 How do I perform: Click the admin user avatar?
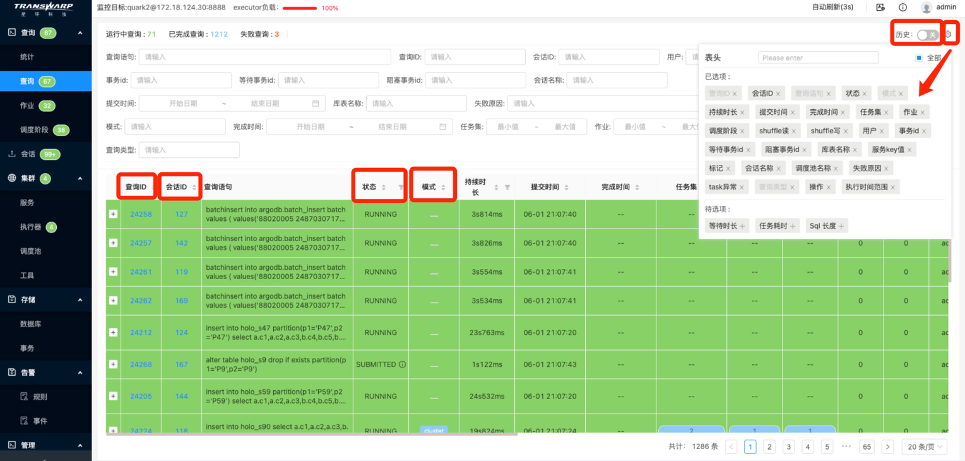point(927,8)
